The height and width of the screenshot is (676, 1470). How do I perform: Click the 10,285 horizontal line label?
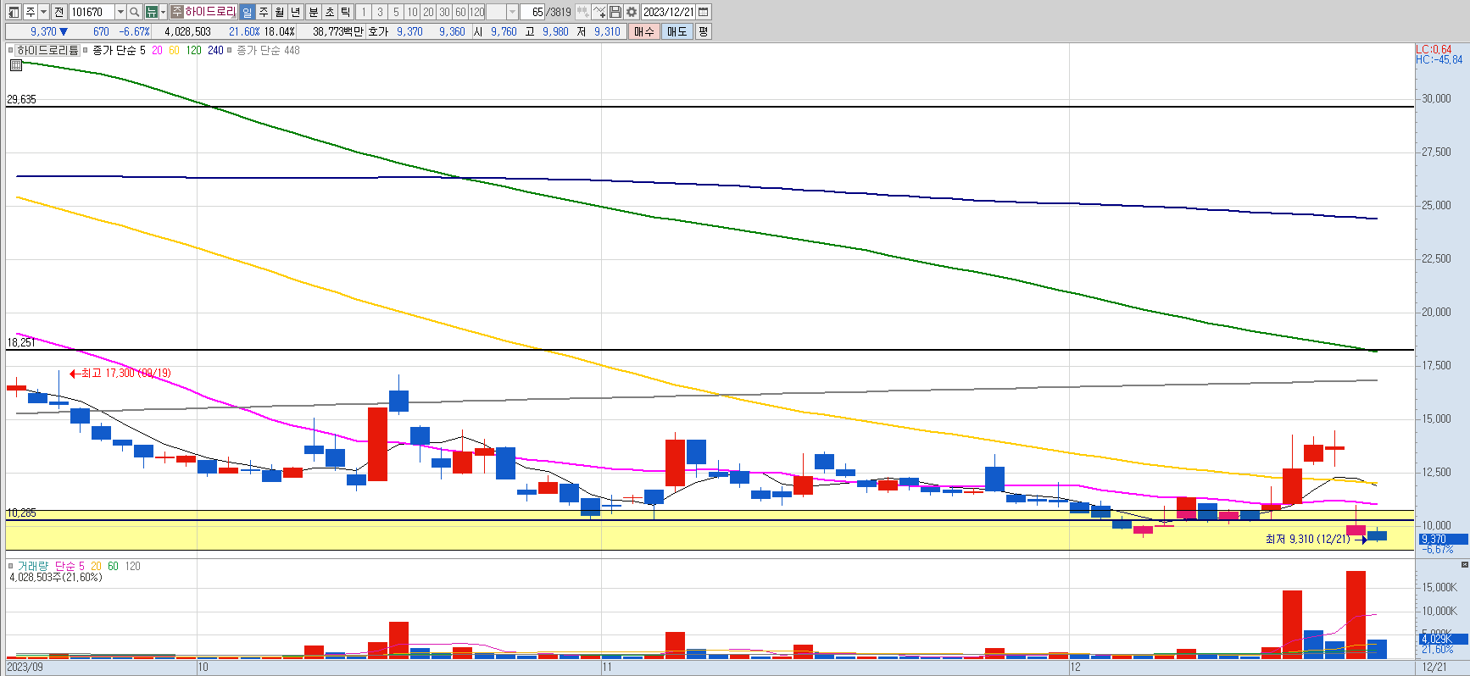click(x=21, y=513)
